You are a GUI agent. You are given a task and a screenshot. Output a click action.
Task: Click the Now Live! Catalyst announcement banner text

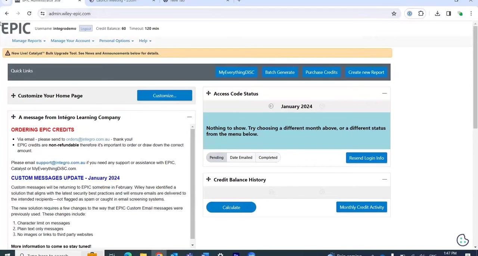85,53
